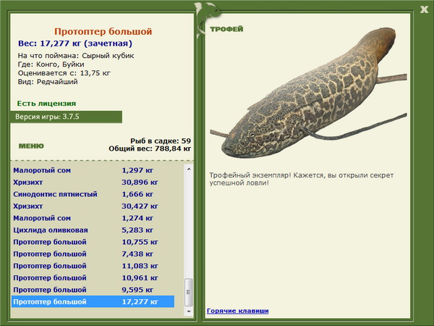Click the Оценивается с: 13,75 кг line

64,73
